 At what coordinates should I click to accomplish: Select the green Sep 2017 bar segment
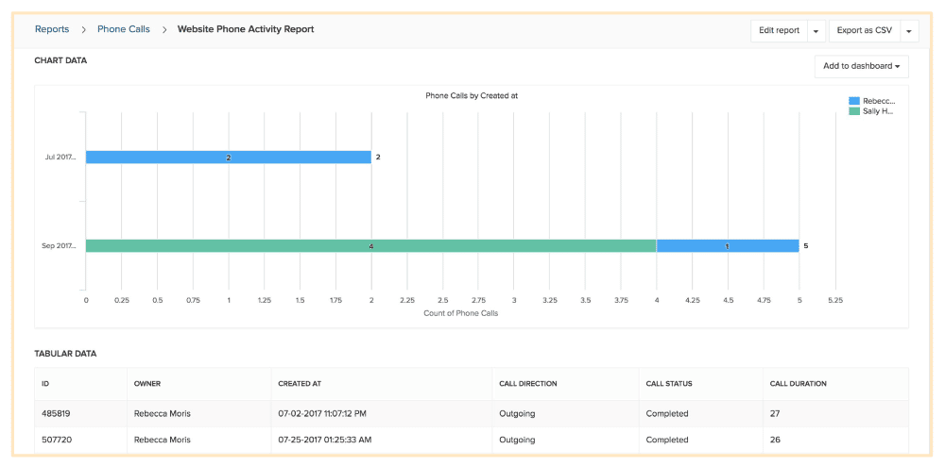(370, 246)
